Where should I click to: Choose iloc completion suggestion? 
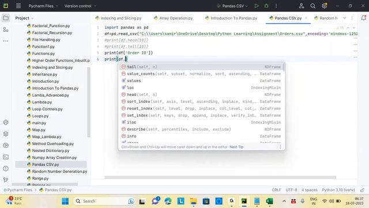201,122
